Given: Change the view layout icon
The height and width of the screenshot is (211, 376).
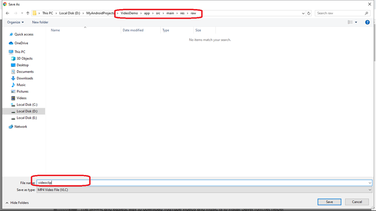Looking at the screenshot, I should pos(350,22).
